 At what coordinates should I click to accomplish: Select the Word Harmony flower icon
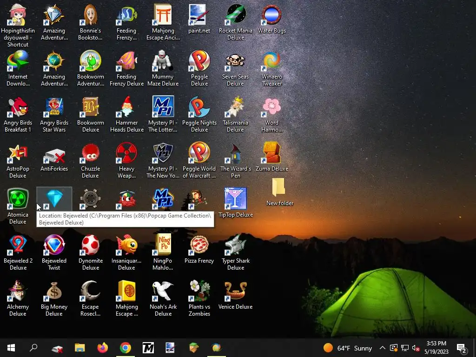pyautogui.click(x=271, y=107)
